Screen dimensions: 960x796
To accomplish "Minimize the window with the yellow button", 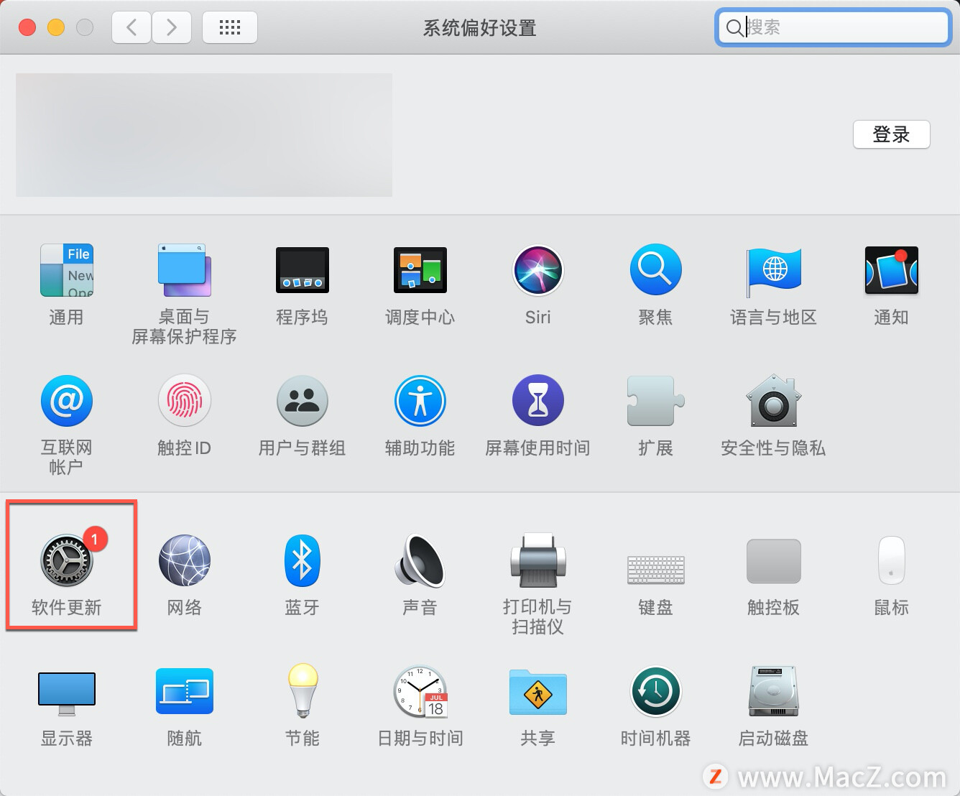I will [56, 27].
